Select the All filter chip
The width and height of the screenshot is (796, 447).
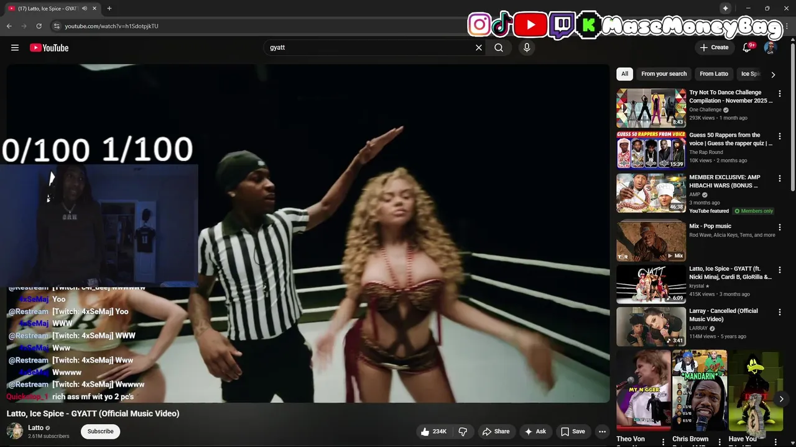[625, 74]
